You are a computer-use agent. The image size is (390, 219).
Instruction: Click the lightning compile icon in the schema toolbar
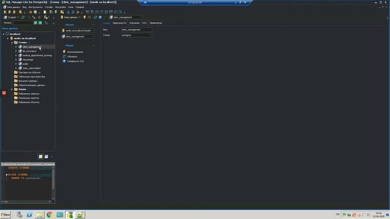[85, 17]
